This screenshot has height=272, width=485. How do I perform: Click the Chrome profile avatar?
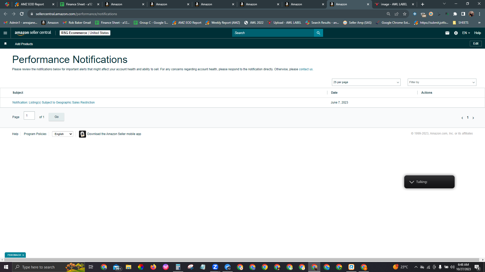[x=471, y=14]
